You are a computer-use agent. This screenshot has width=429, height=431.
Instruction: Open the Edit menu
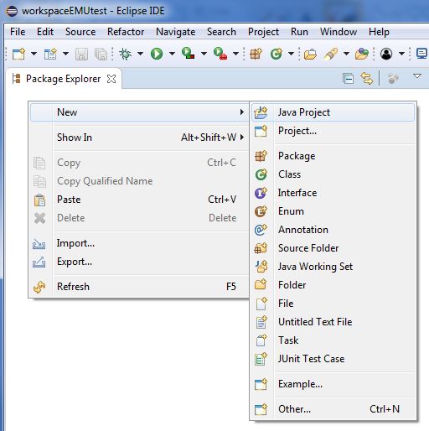(x=45, y=32)
